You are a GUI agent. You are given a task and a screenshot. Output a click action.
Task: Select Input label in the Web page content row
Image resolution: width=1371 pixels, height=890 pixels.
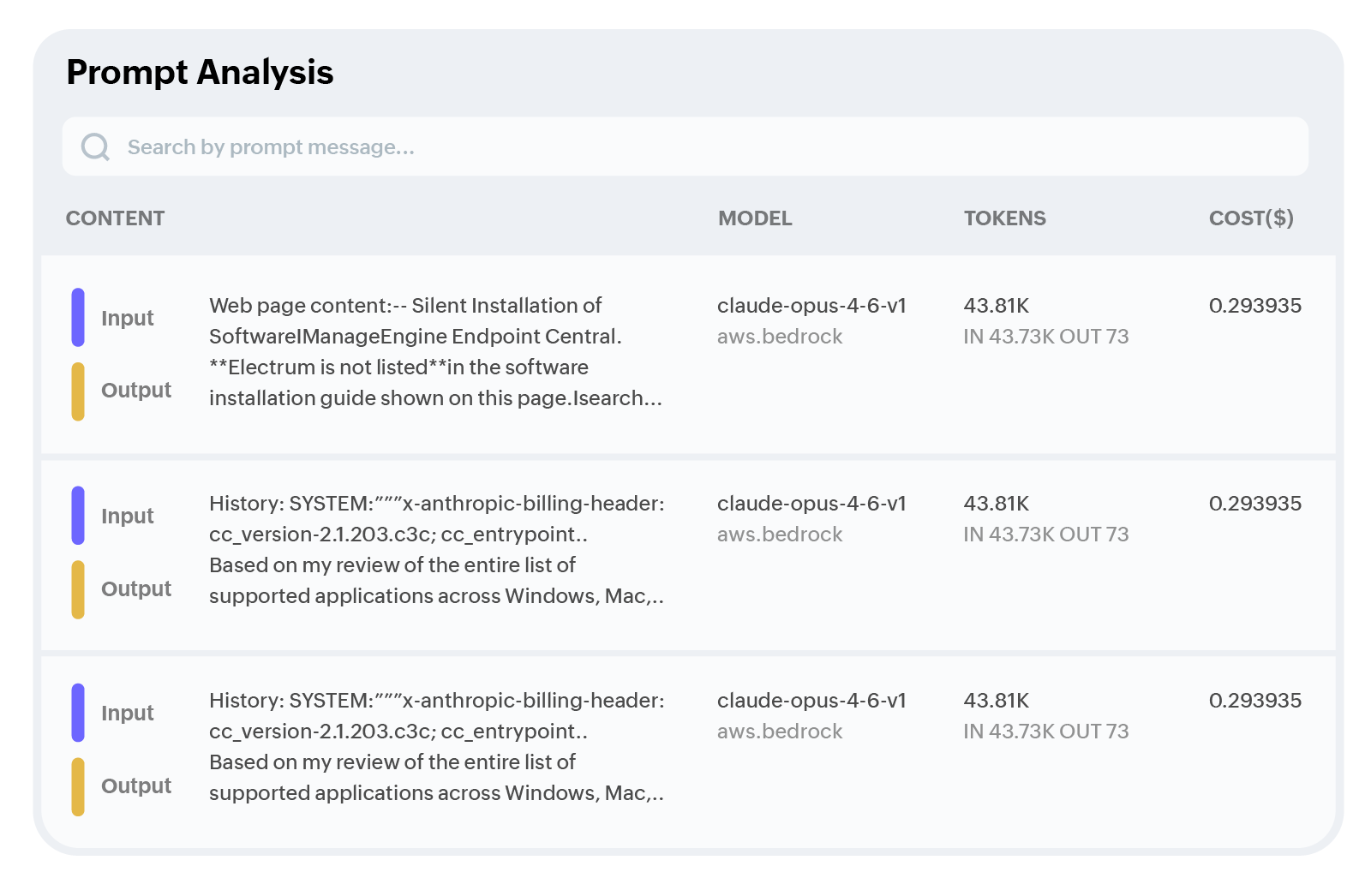127,318
